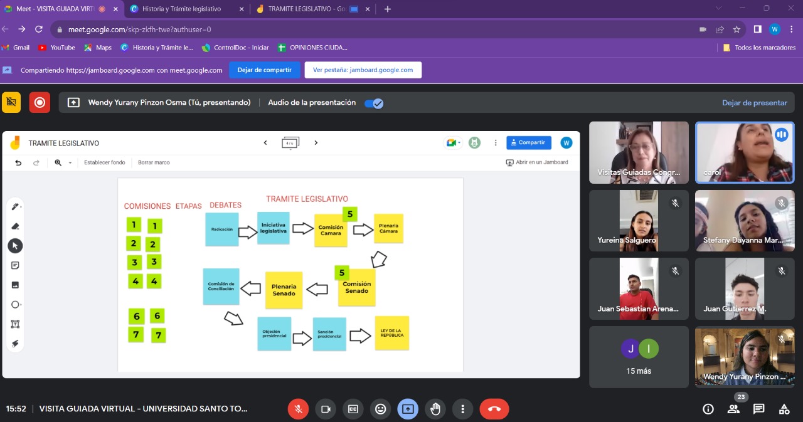This screenshot has width=803, height=422.
Task: Expand the Jamboard zoom dropdown arrow
Action: [x=70, y=163]
